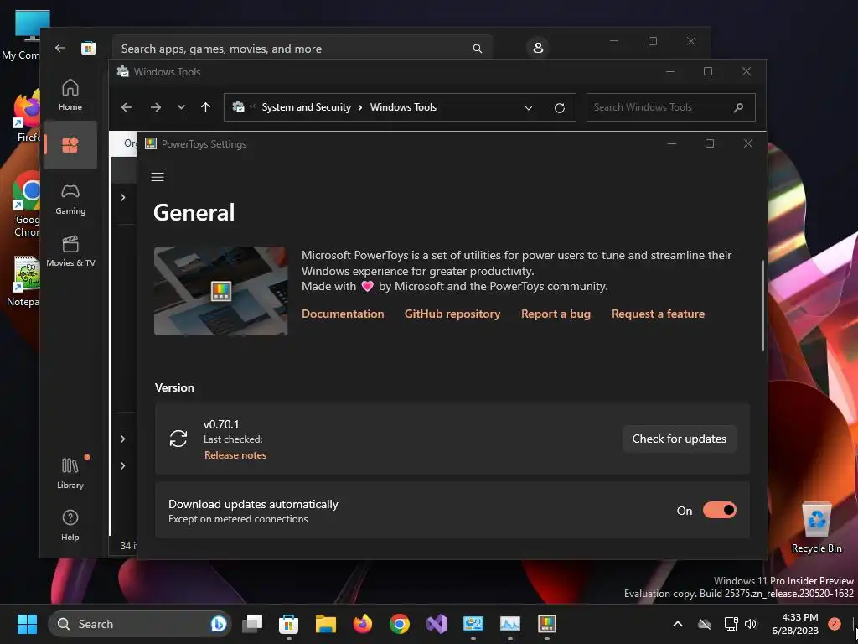
Task: Expand the address bar history dropdown
Action: (x=529, y=108)
